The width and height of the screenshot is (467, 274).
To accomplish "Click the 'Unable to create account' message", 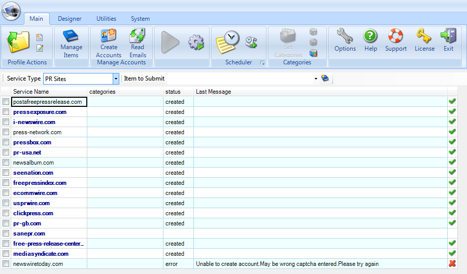I will [287, 263].
